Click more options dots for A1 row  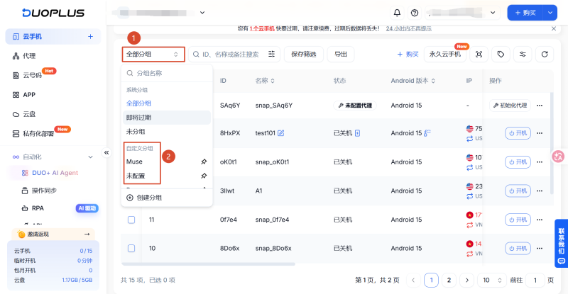(540, 191)
